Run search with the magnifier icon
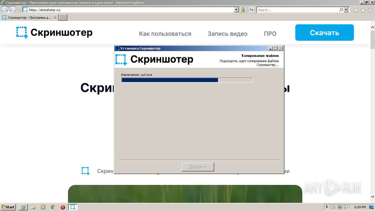 point(341,10)
